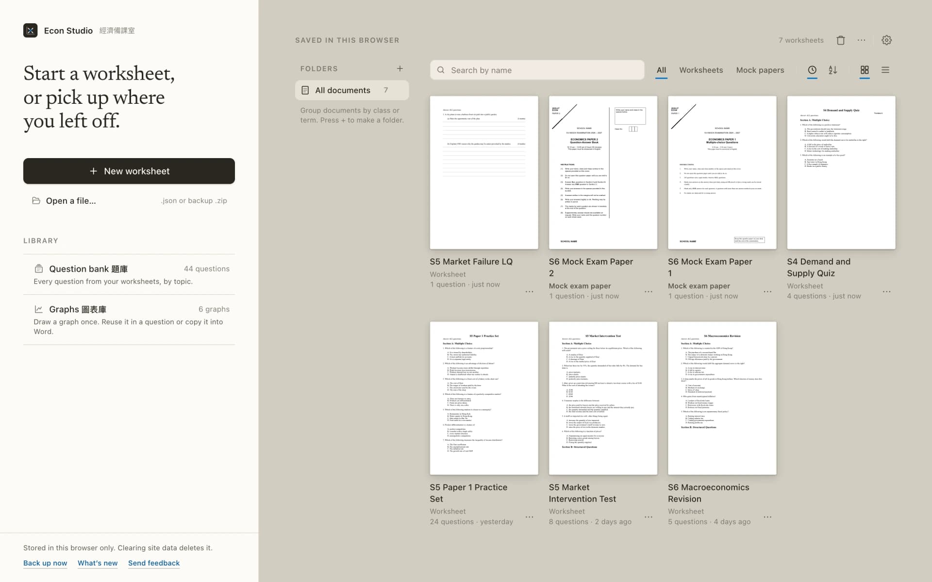The height and width of the screenshot is (582, 932).
Task: Open S5 Market Intervention Test thumbnail
Action: click(603, 398)
